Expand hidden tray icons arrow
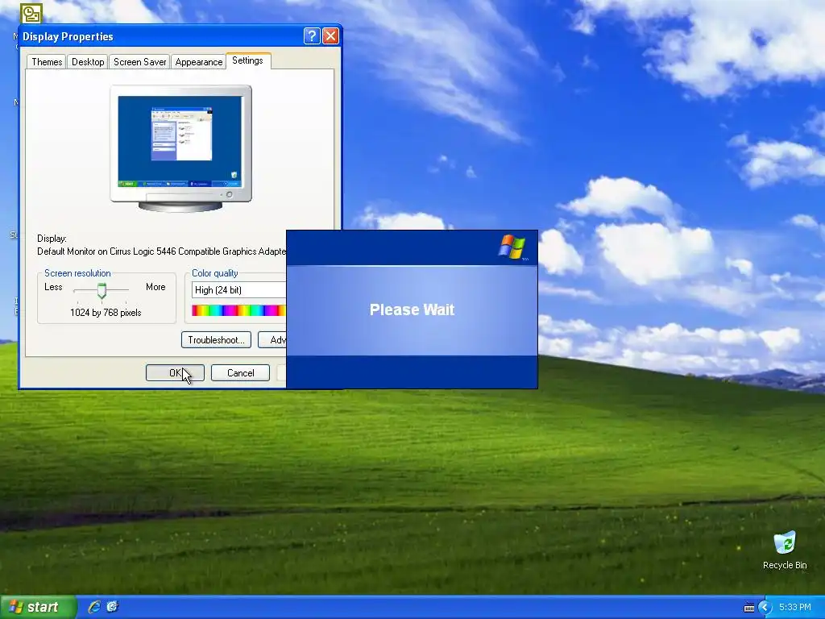Image resolution: width=825 pixels, height=619 pixels. click(x=765, y=608)
